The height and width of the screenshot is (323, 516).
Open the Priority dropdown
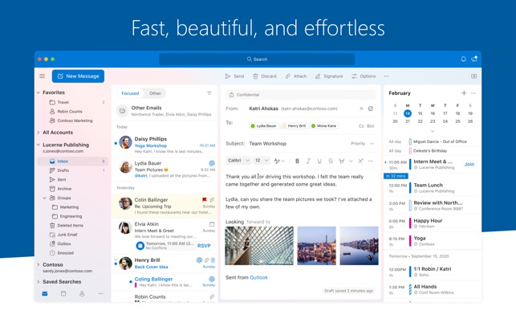[362, 143]
